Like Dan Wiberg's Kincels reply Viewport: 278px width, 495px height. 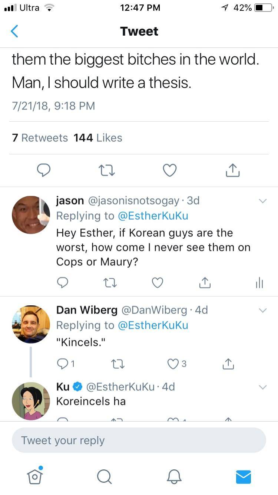tap(173, 364)
